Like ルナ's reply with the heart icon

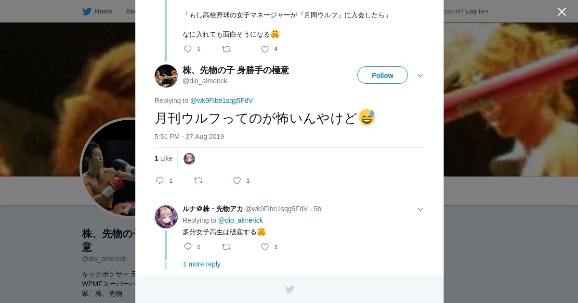pyautogui.click(x=265, y=247)
